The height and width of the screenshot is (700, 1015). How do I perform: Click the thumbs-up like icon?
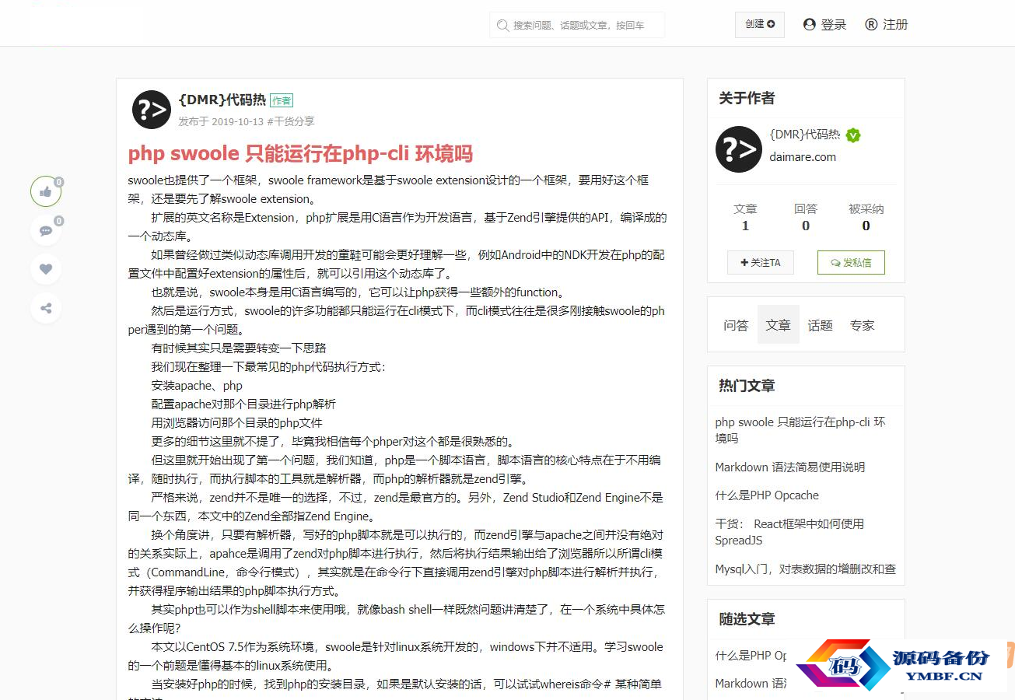pyautogui.click(x=46, y=191)
